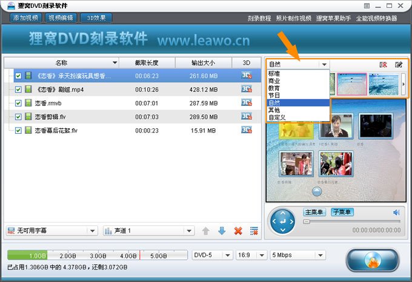Click the reporter woman video thumbnail
Screen dimensions: 412x282
pyautogui.click(x=336, y=126)
